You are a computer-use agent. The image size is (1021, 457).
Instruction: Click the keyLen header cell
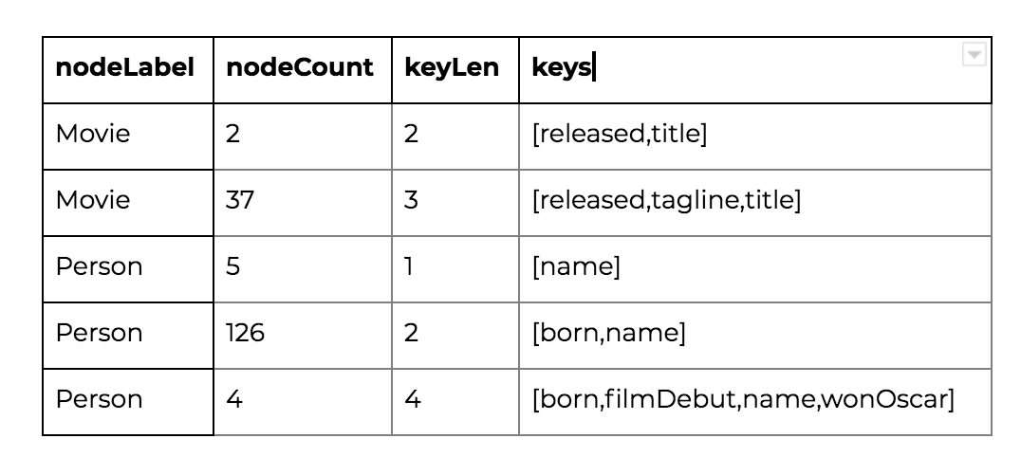point(455,70)
